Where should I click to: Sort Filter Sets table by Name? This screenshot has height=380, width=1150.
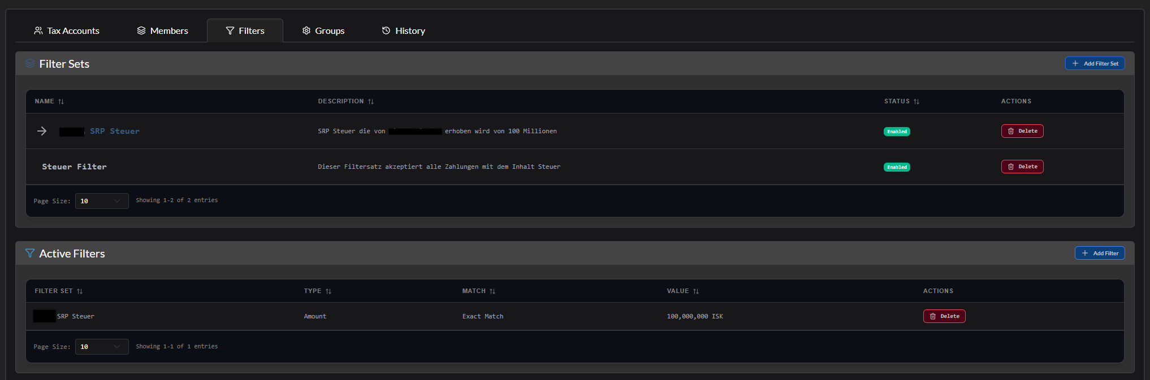[49, 102]
